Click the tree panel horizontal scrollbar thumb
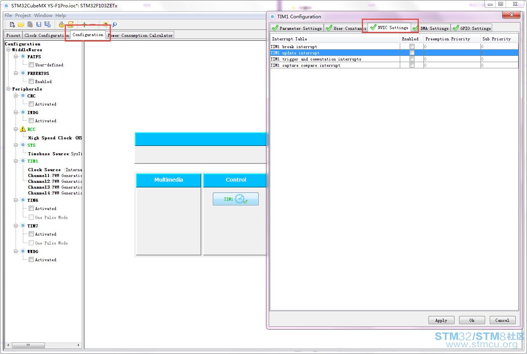Viewport: 527px width, 354px height. click(x=28, y=345)
